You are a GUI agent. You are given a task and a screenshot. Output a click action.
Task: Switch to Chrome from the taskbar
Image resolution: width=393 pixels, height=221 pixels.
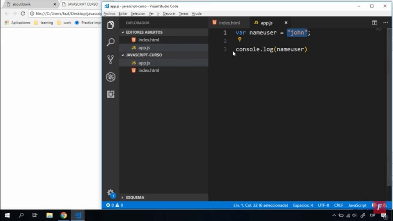coord(64,215)
